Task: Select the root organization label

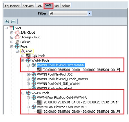Action: pyautogui.click(x=29, y=51)
